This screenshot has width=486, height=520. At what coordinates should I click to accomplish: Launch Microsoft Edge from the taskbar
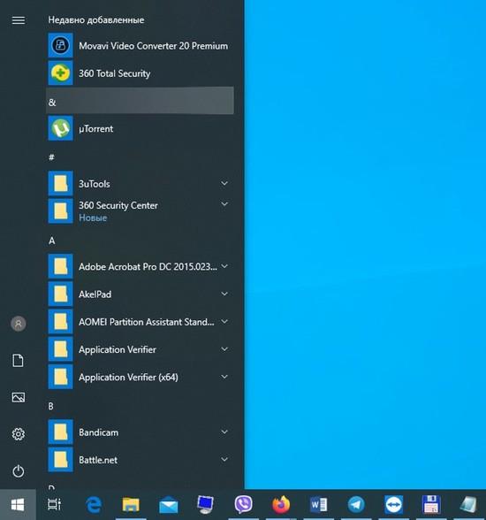94,505
